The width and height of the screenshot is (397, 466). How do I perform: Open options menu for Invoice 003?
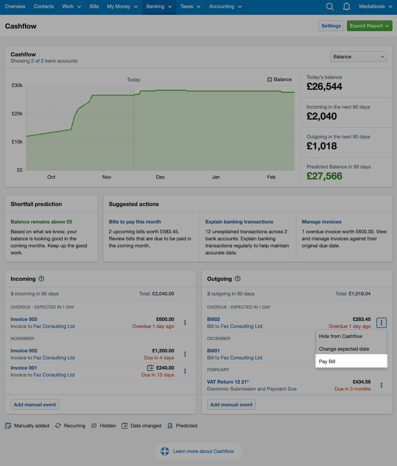point(185,323)
